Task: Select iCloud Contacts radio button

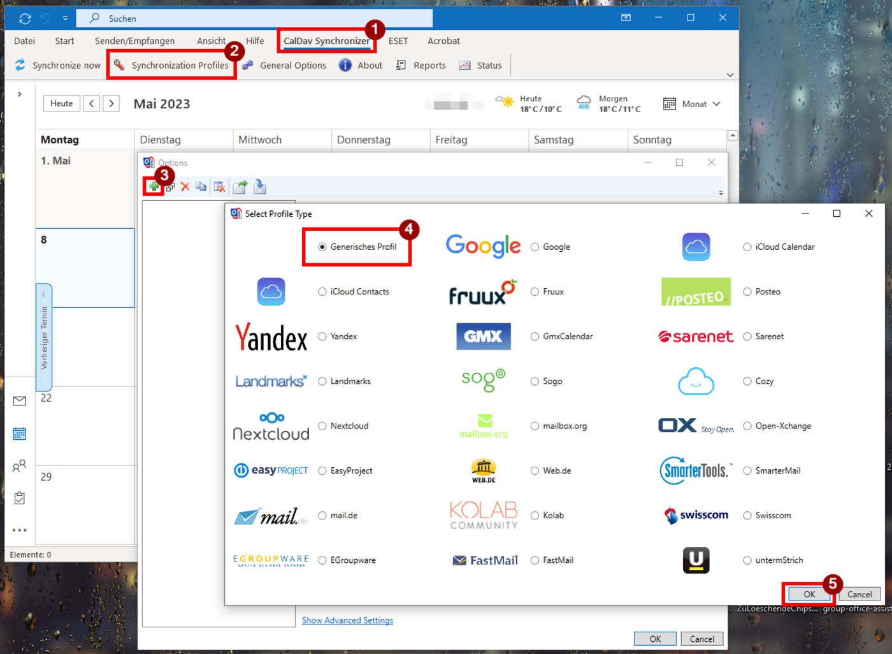Action: [x=322, y=291]
